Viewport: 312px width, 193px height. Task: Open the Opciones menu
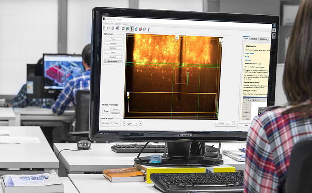(x=118, y=24)
